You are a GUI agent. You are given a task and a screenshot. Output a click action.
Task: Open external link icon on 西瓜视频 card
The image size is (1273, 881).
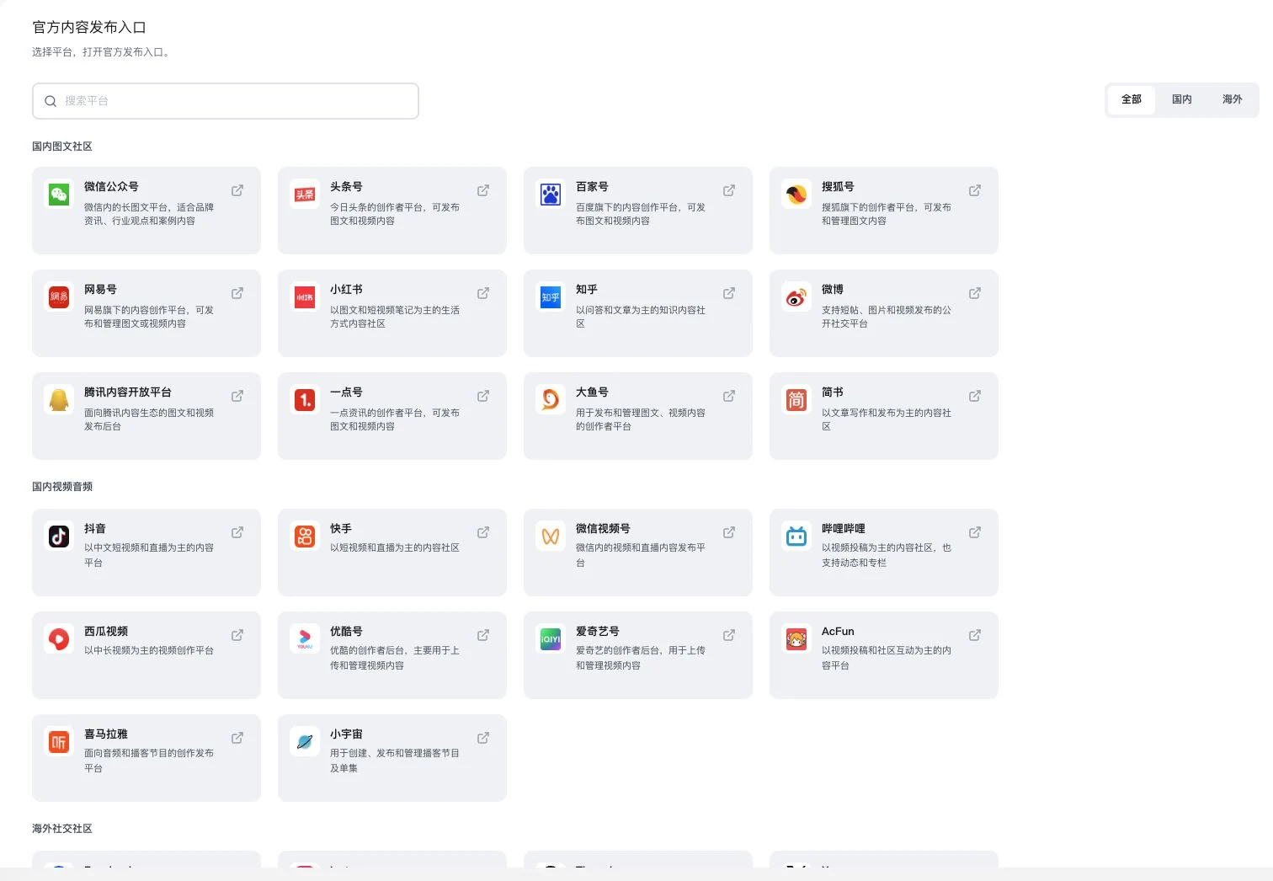pyautogui.click(x=237, y=635)
